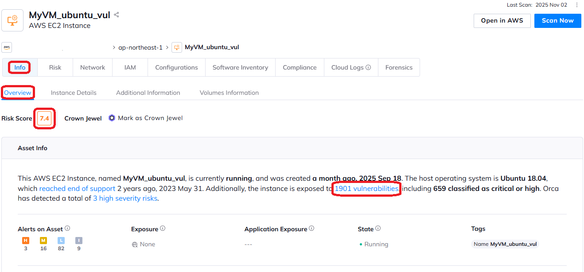Open the reached end of support link

(77, 188)
